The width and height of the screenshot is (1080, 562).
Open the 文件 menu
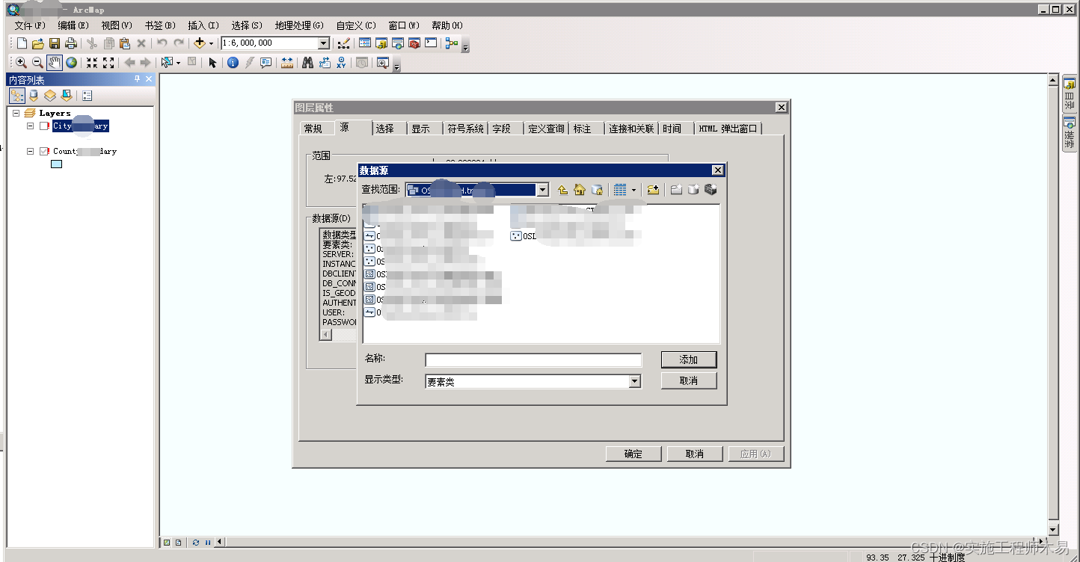pyautogui.click(x=30, y=25)
